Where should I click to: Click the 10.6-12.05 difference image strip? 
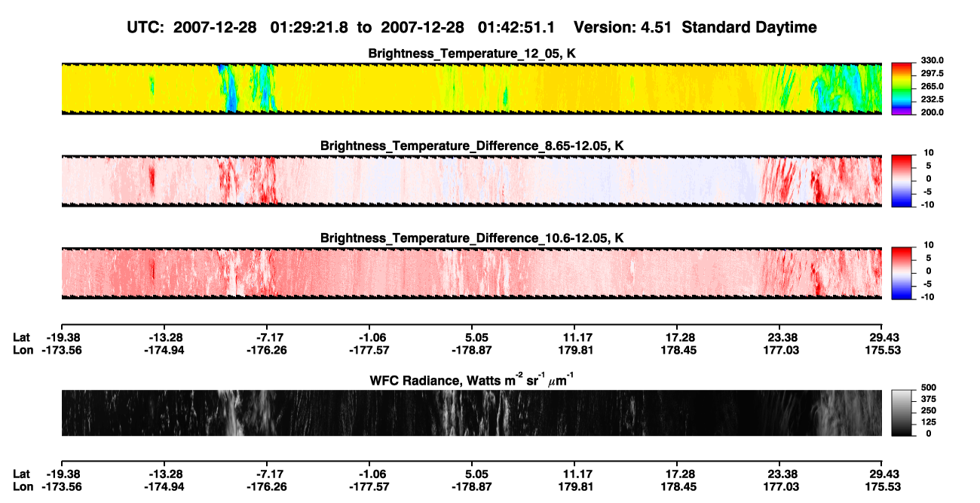tap(471, 272)
